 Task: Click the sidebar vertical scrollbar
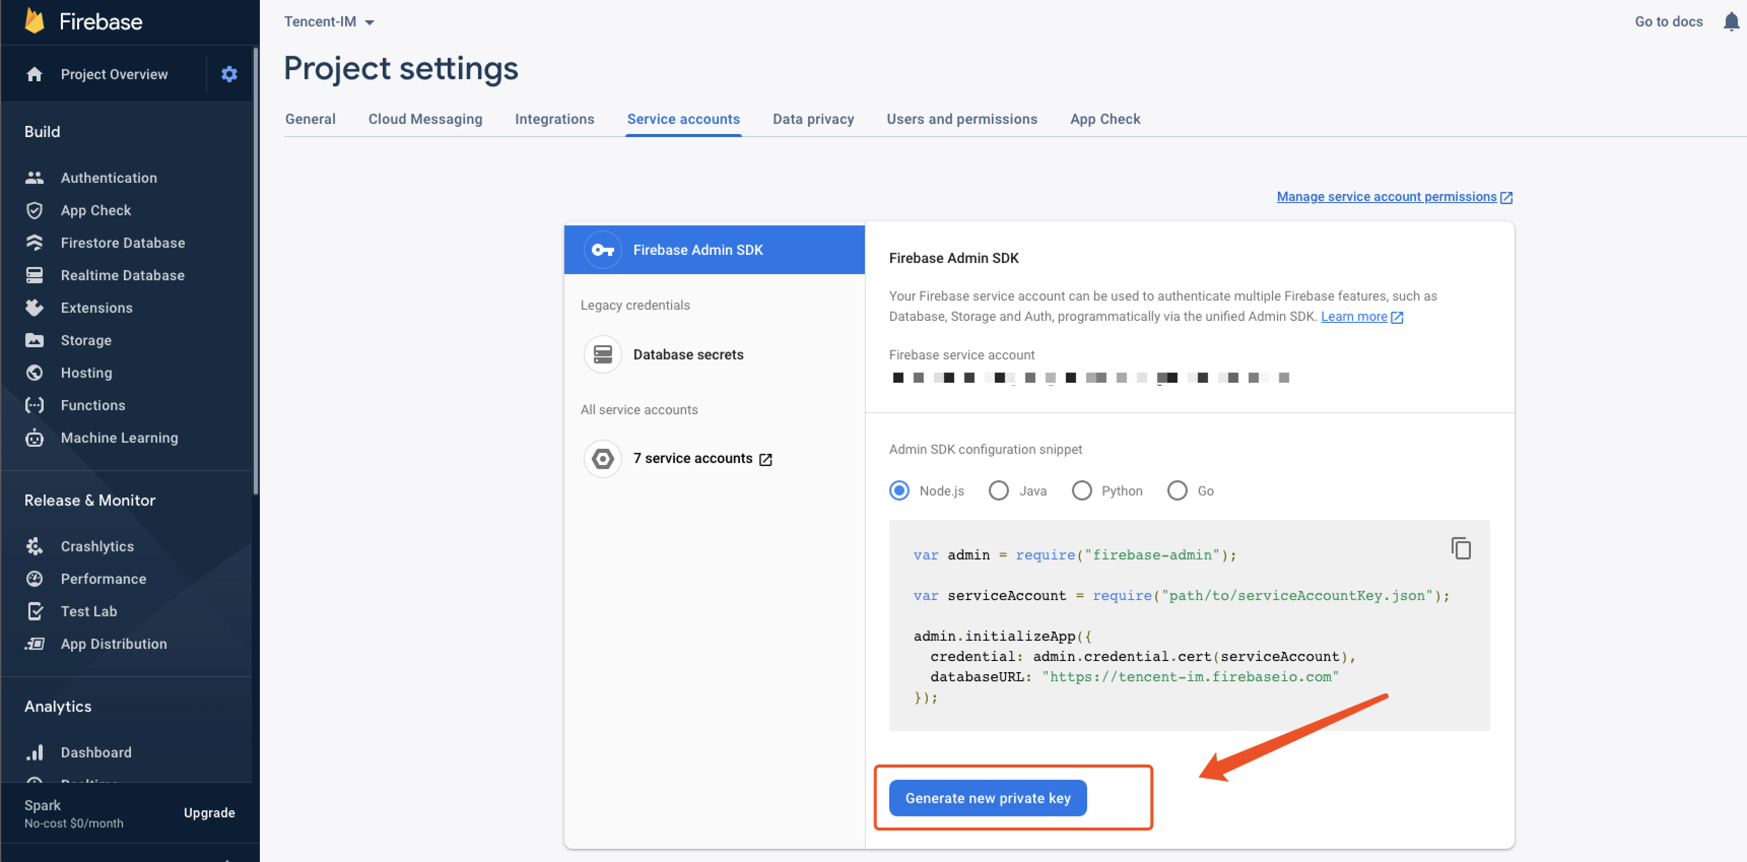coord(256,271)
